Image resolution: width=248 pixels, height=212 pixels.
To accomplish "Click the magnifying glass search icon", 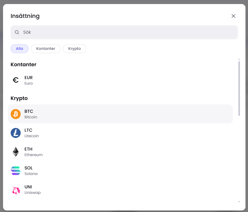I will click(17, 32).
